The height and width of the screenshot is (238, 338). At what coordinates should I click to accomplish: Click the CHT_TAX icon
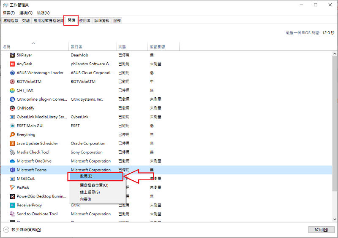pyautogui.click(x=12, y=90)
